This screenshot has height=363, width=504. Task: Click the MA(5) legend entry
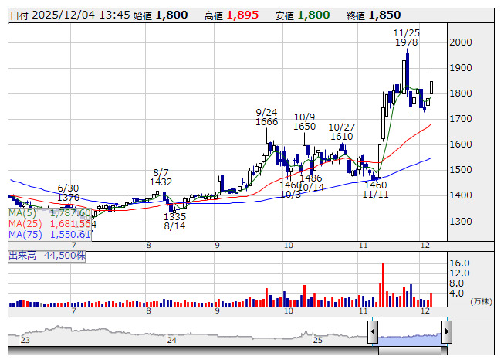coord(50,212)
